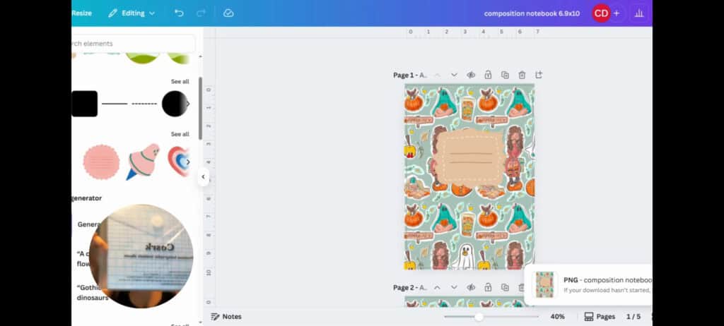Hide Page 1 using the eye icon
Viewport: 724px width, 326px height.
pos(471,75)
